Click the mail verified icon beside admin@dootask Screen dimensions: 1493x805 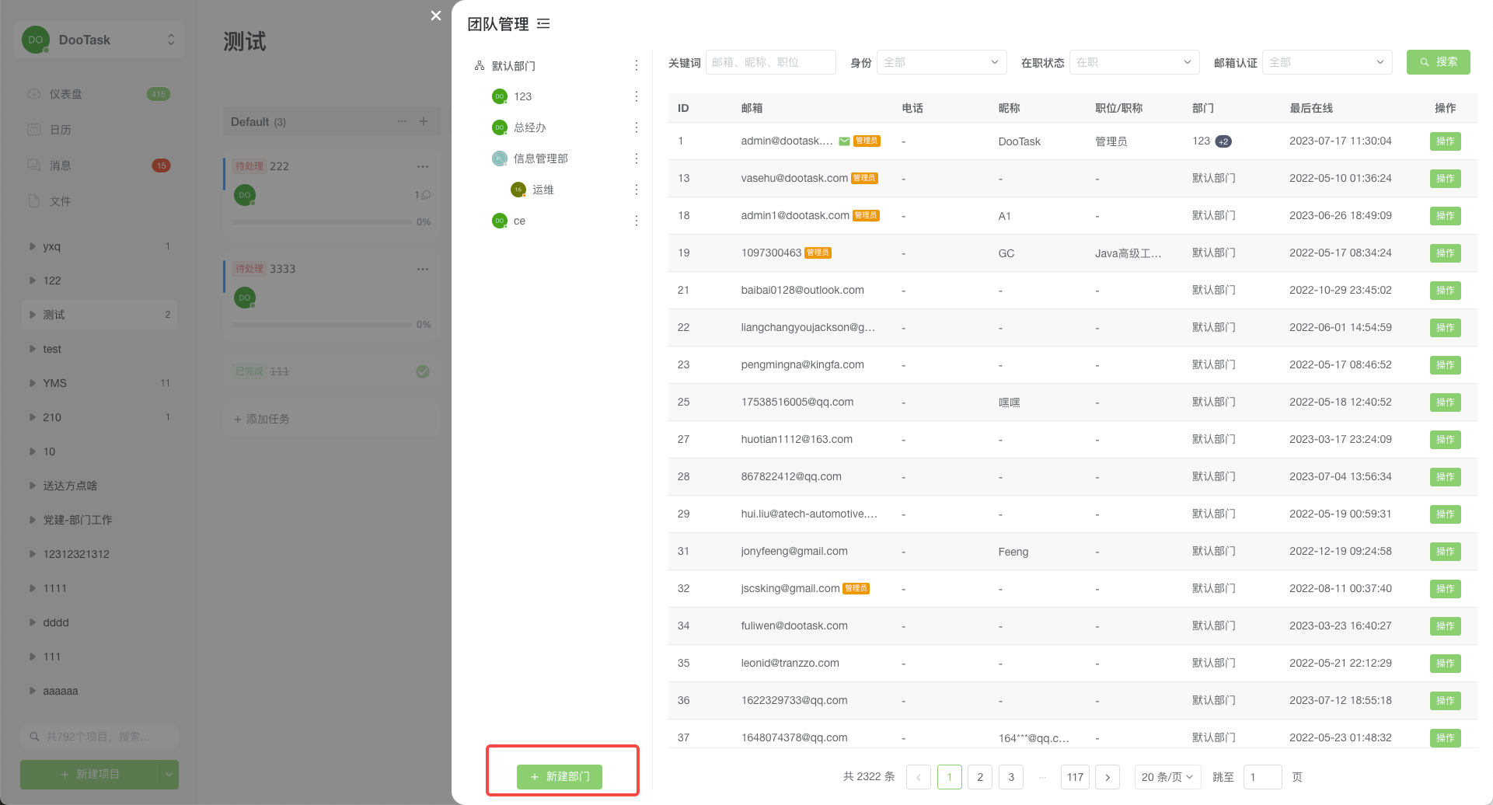tap(844, 141)
